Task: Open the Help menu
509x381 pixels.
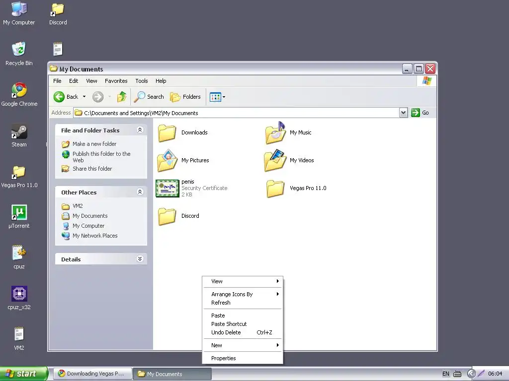Action: [161, 81]
